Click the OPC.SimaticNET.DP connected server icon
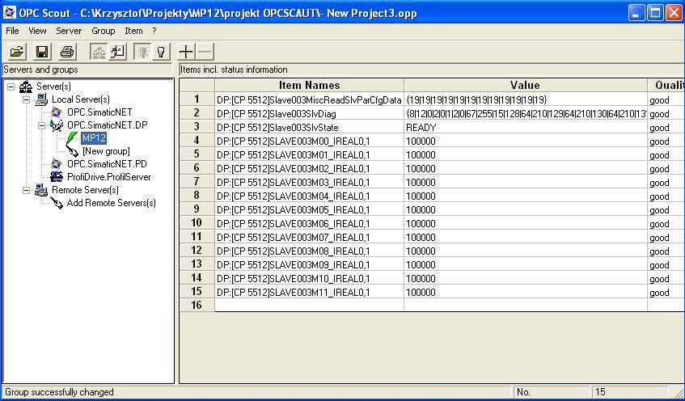 [x=57, y=126]
